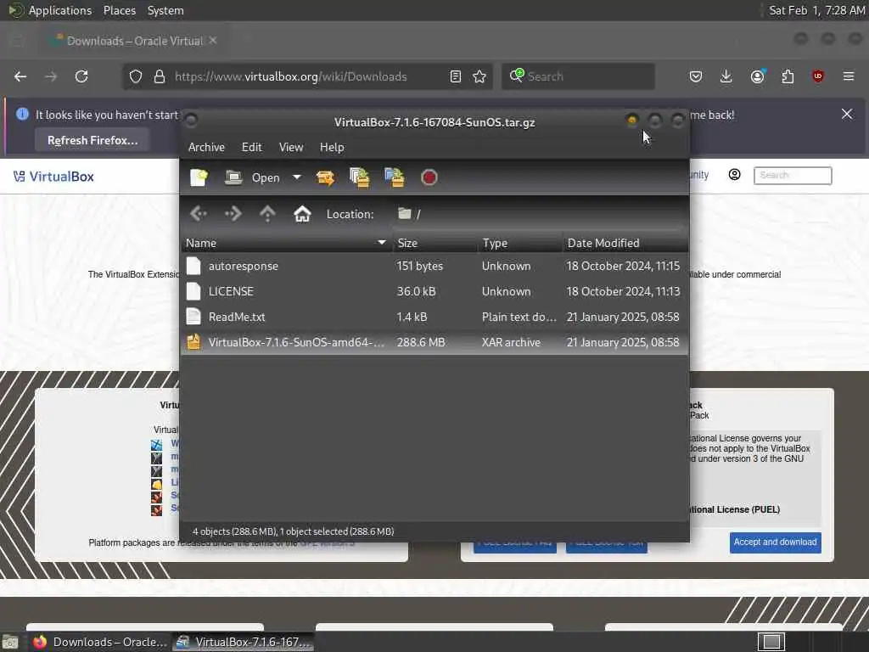The height and width of the screenshot is (652, 869).
Task: Click the red Stop operation icon
Action: [429, 177]
